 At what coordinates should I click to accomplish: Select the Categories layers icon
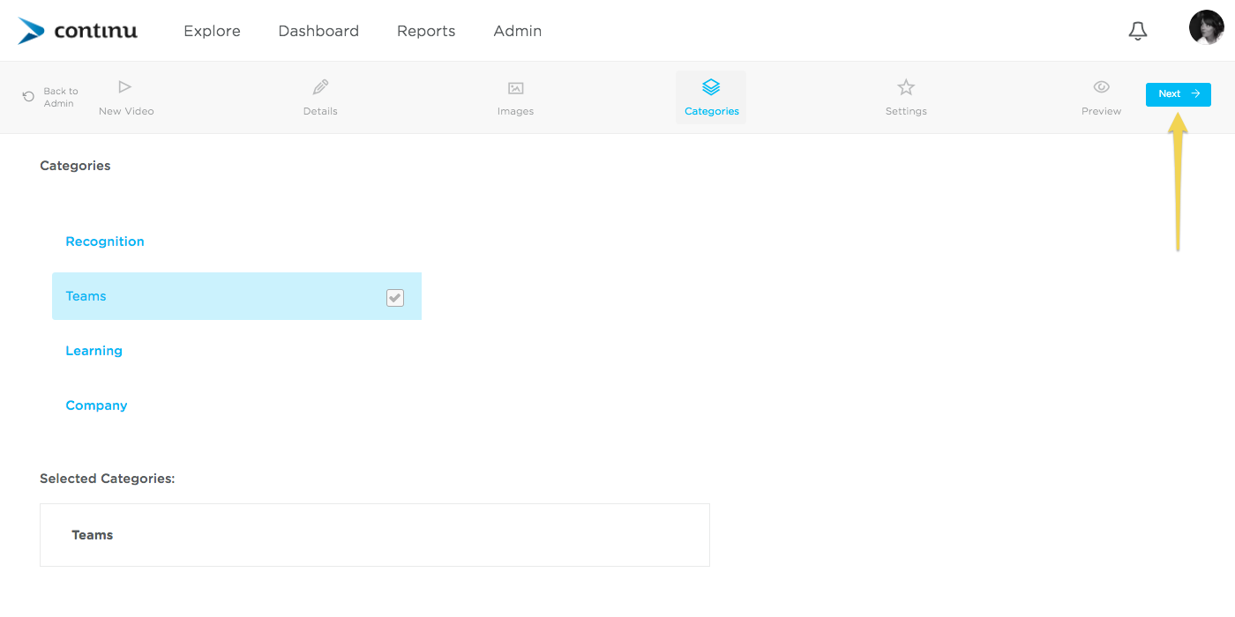[711, 86]
